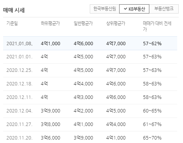Select the 2020.11.27. date cell
This screenshot has width=183, height=143.
pyautogui.click(x=19, y=124)
